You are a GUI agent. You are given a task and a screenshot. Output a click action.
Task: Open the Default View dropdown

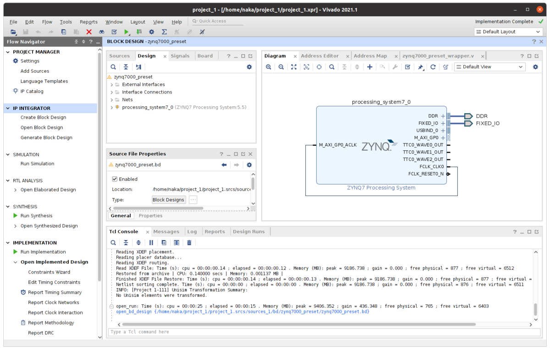click(x=489, y=67)
